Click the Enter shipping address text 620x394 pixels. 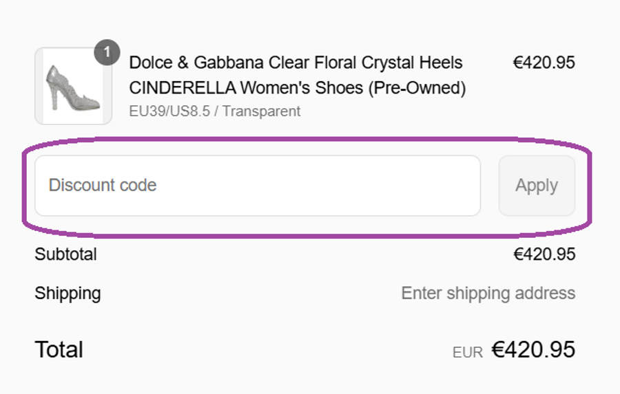tap(488, 294)
